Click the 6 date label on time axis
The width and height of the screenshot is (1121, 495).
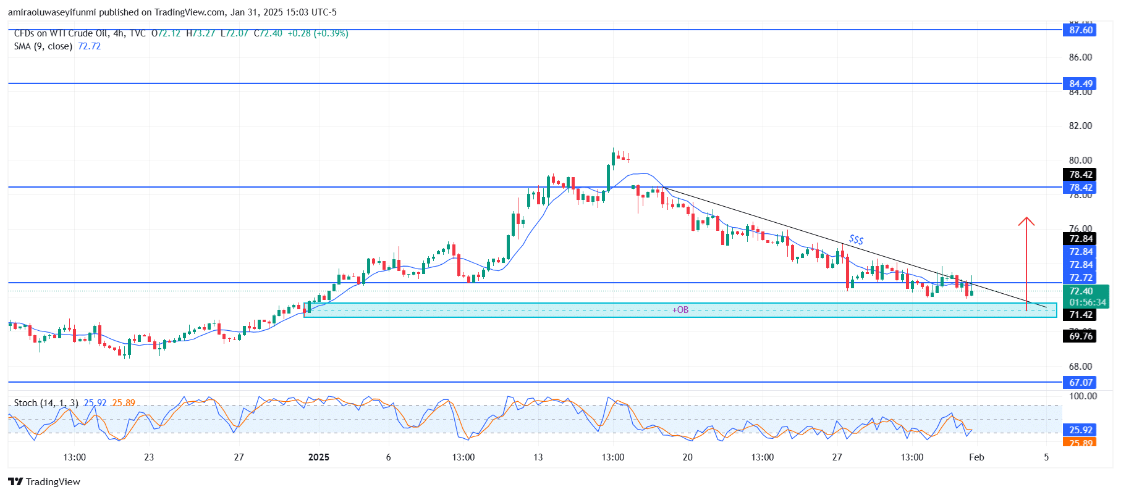388,457
